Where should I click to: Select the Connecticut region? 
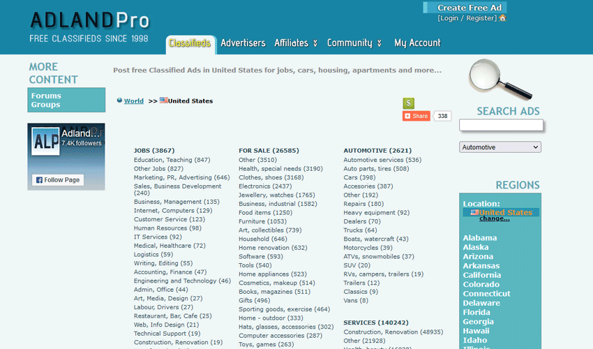pos(486,294)
